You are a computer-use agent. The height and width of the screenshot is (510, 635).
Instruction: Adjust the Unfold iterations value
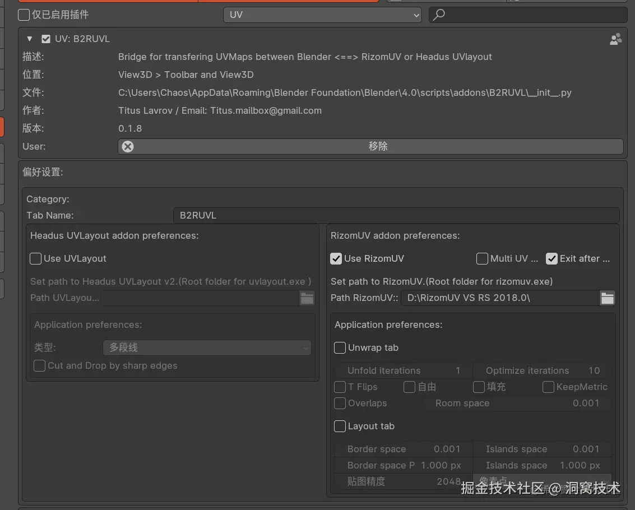404,370
